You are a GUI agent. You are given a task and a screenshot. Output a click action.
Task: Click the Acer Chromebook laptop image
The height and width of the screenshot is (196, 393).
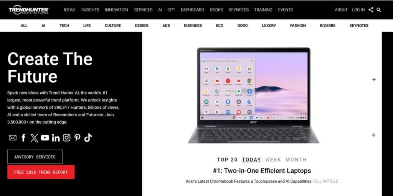[253, 95]
